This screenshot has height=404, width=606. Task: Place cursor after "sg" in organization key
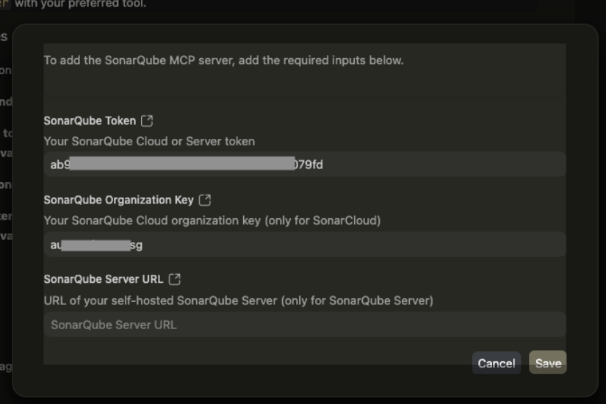point(144,245)
